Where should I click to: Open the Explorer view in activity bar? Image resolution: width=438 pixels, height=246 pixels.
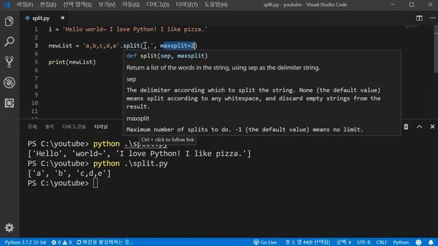pyautogui.click(x=9, y=21)
